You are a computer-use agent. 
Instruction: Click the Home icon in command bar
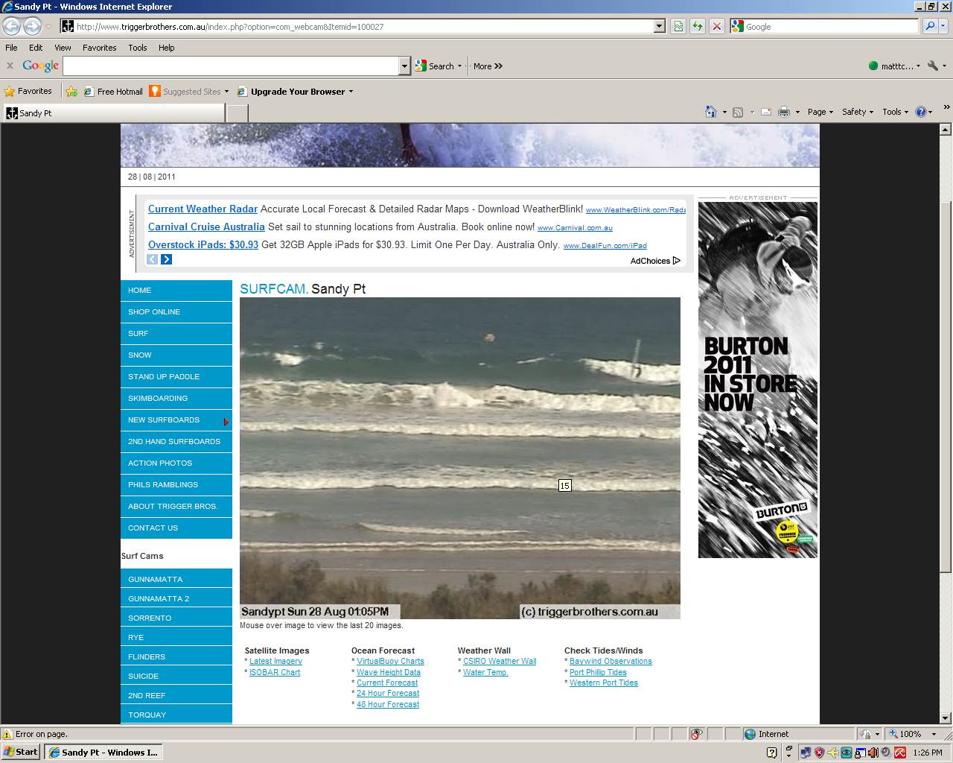[x=711, y=112]
